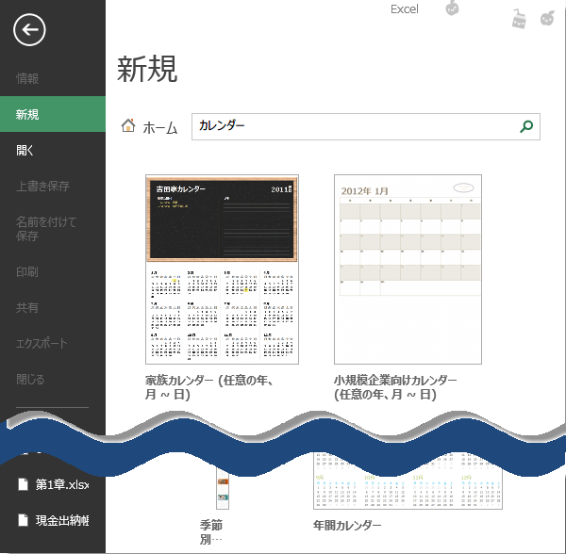The image size is (566, 554).
Task: Click the ホーム link
Action: [x=160, y=127]
